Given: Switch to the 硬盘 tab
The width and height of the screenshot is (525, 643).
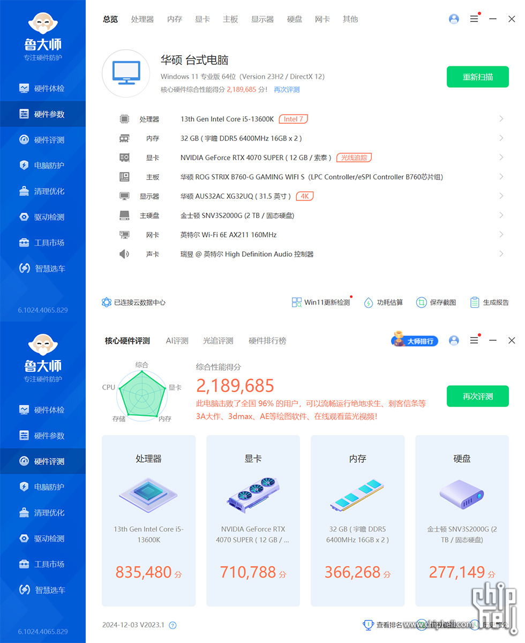Looking at the screenshot, I should tap(295, 19).
